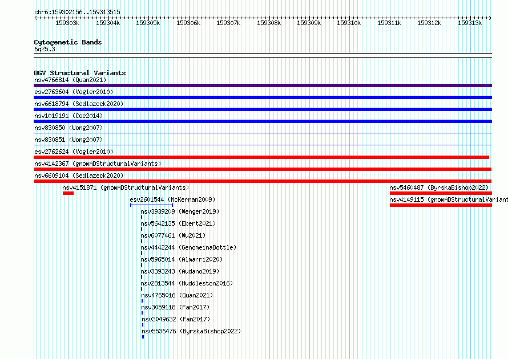
Task: Open nsv2813544 (Huddleston2016) variant
Action: click(x=187, y=283)
